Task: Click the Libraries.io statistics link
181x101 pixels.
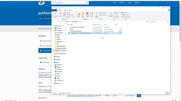Action: [43, 75]
